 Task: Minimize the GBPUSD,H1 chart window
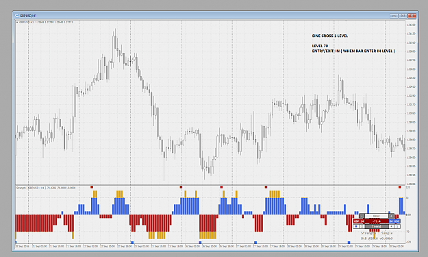(x=394, y=16)
